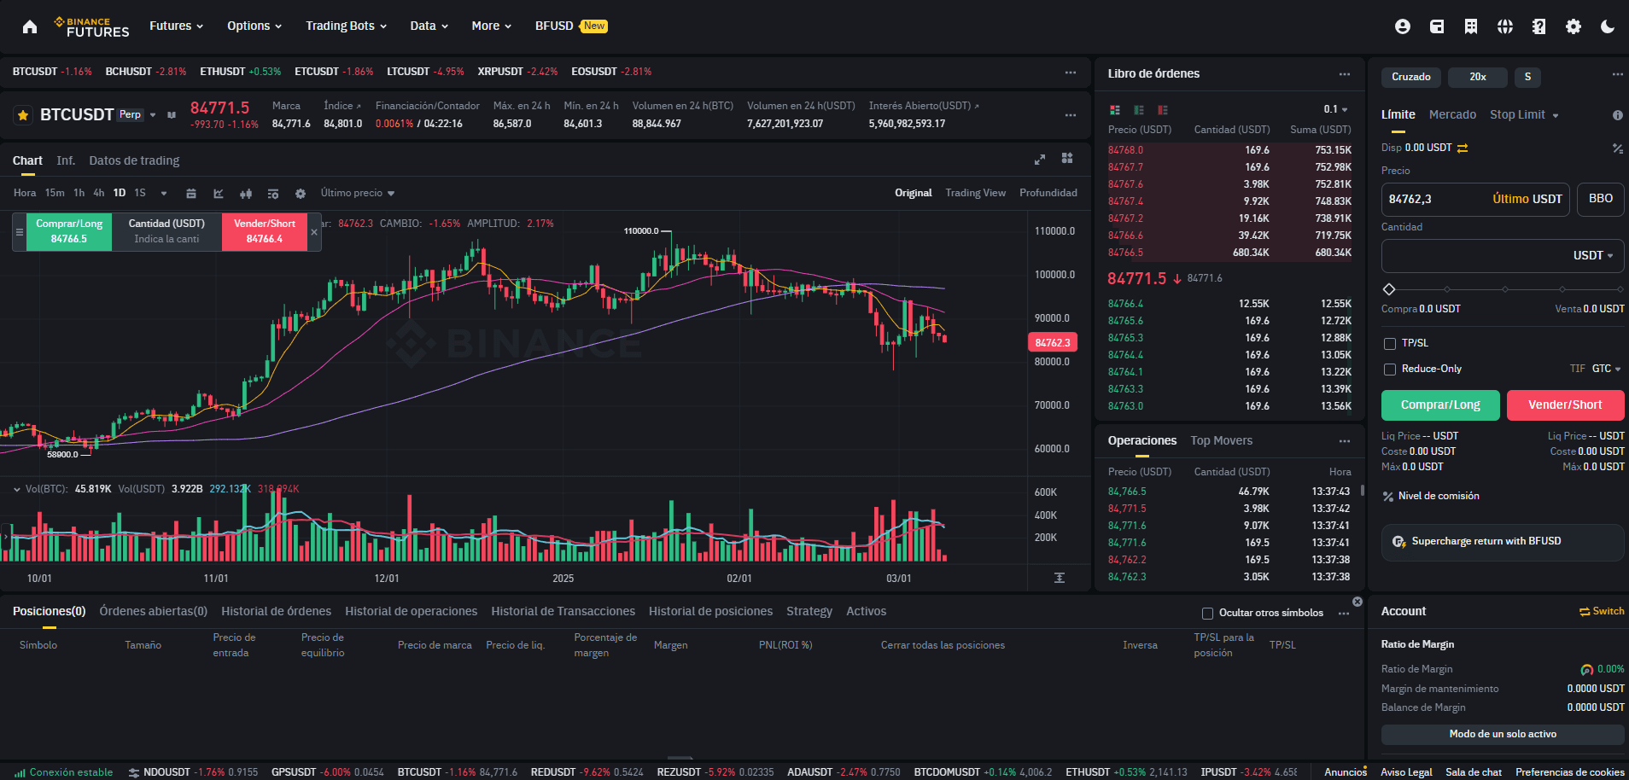
Task: Enable the Reduce-Only checkbox
Action: pyautogui.click(x=1390, y=370)
